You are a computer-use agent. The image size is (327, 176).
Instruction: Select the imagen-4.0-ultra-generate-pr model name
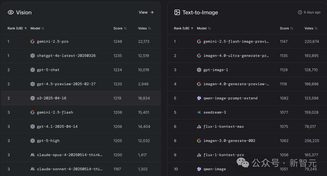pos(236,56)
